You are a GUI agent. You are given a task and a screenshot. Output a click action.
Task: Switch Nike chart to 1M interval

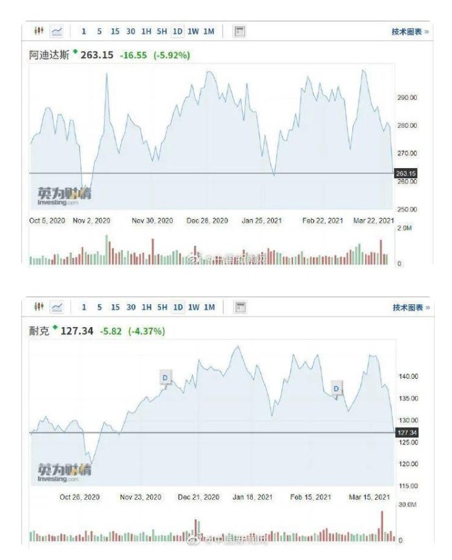[209, 307]
